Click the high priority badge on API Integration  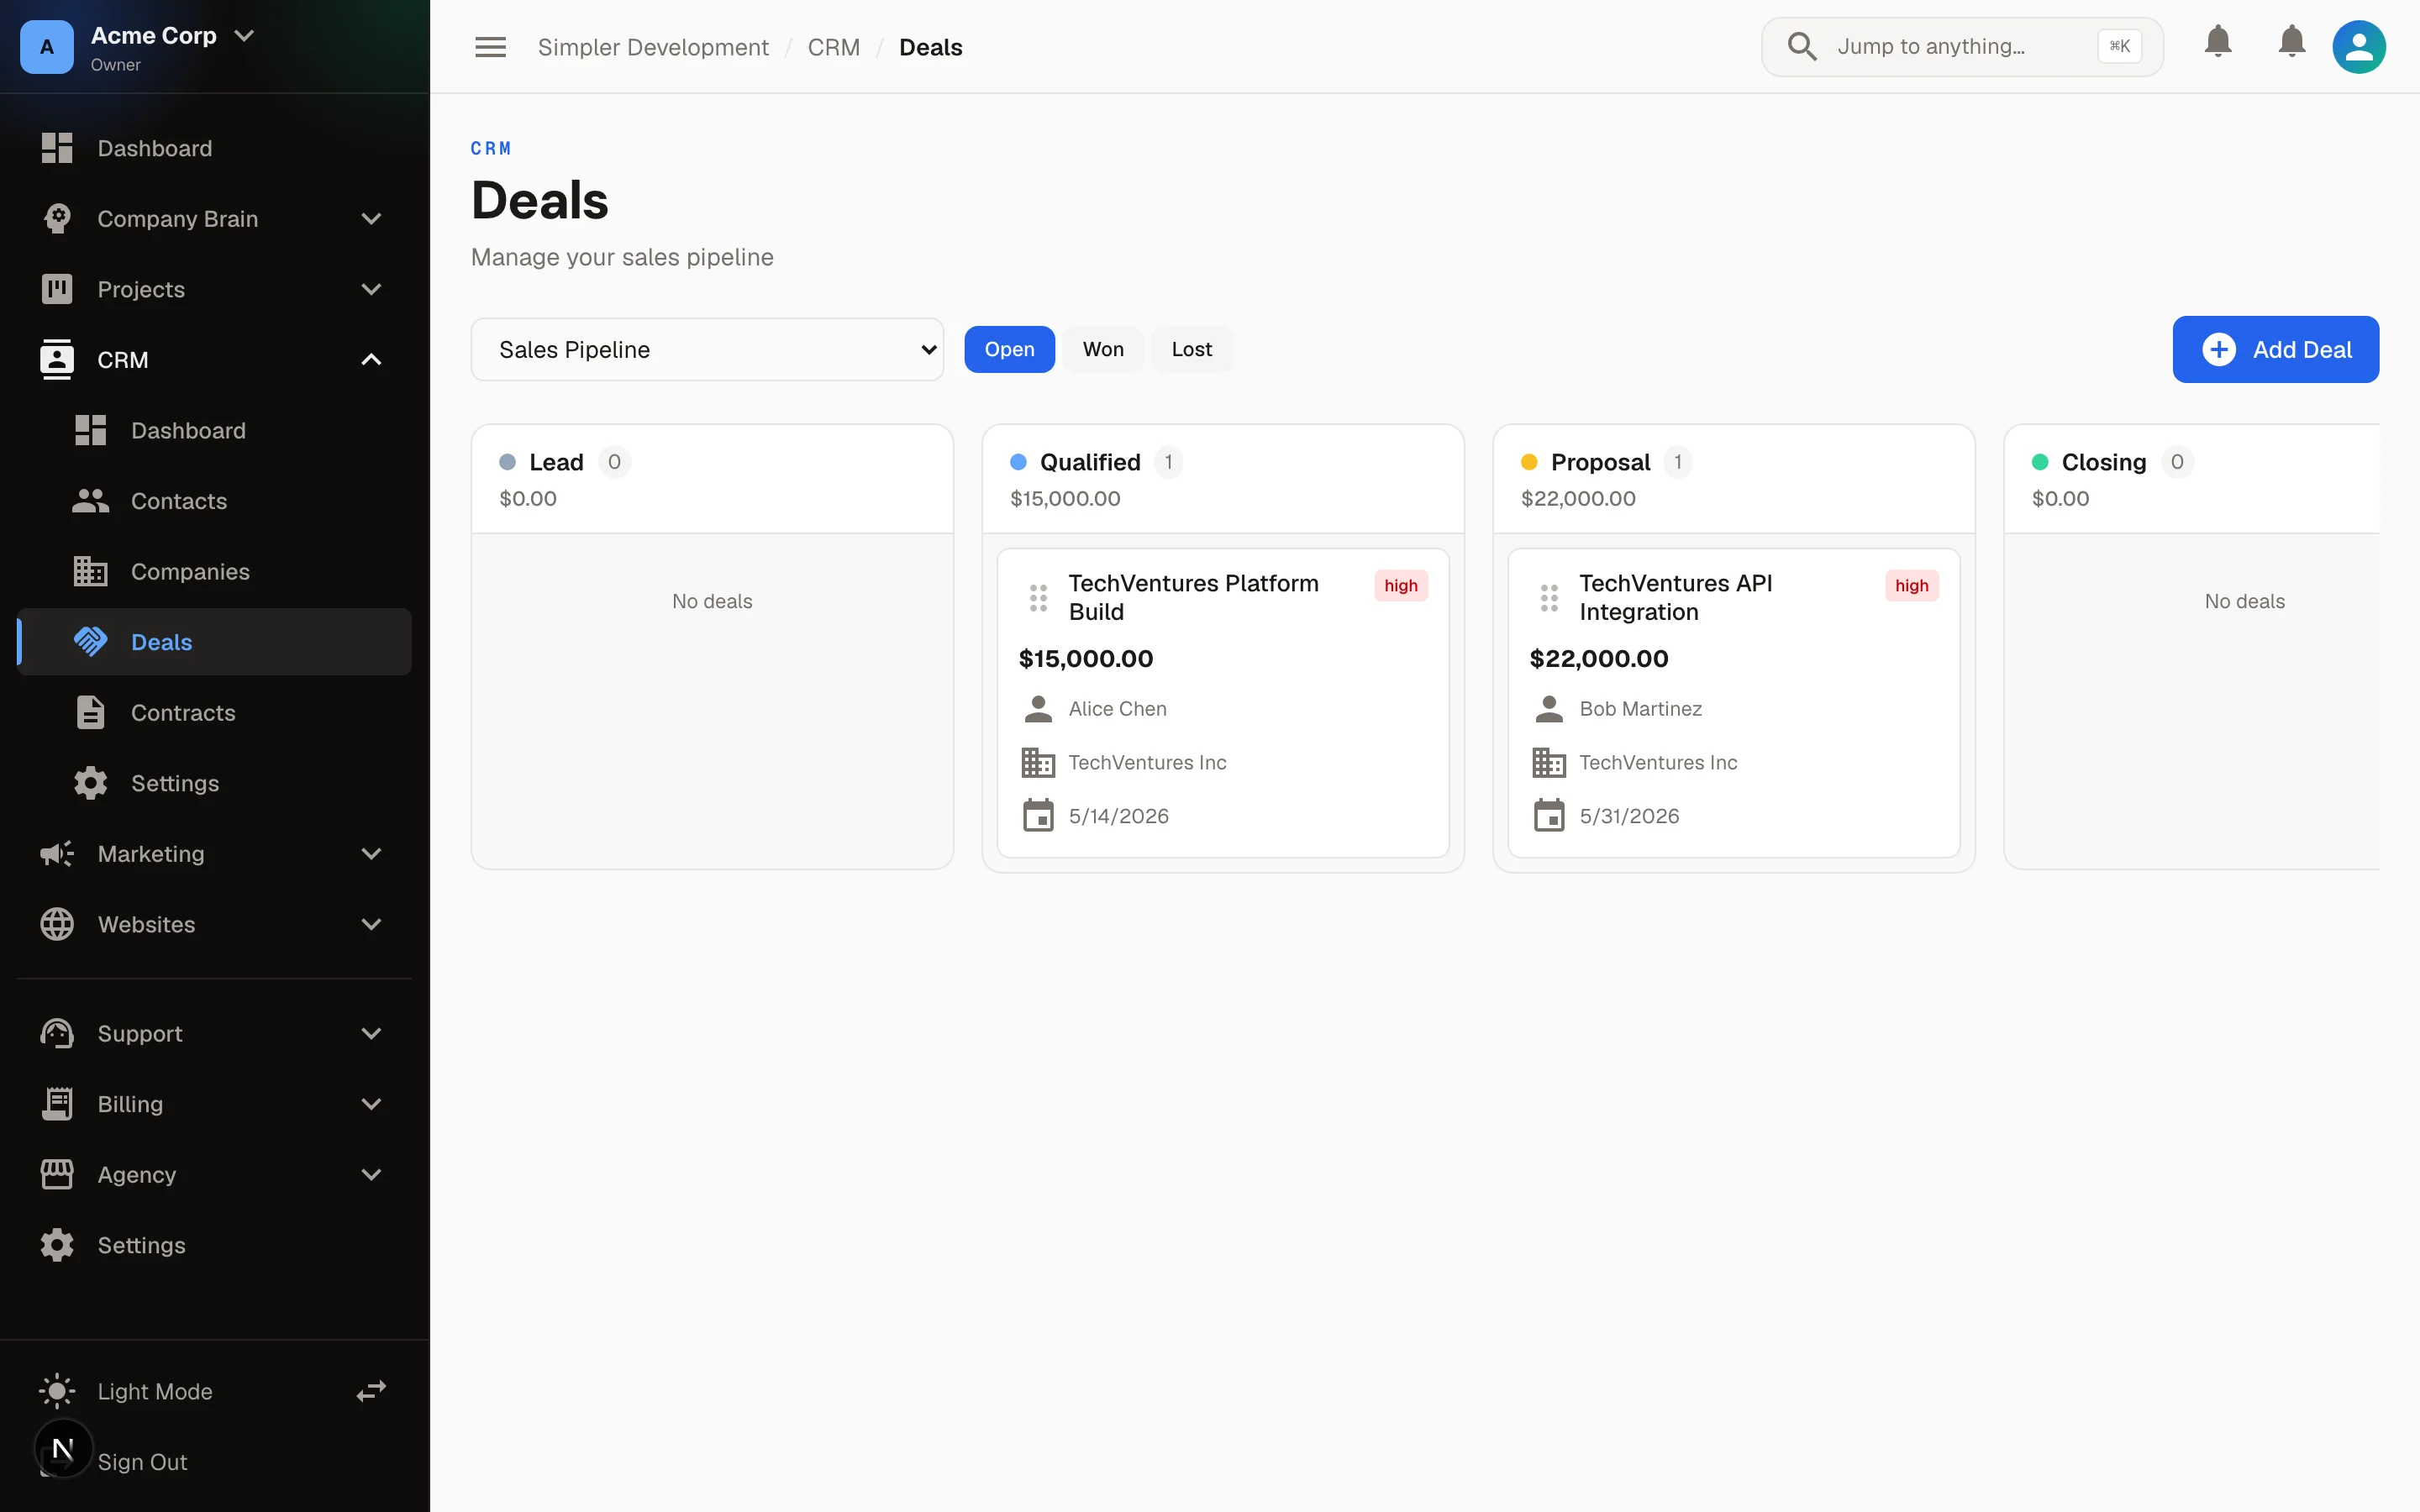[1911, 585]
